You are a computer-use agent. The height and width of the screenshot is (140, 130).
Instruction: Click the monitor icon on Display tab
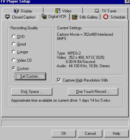coord(16,11)
